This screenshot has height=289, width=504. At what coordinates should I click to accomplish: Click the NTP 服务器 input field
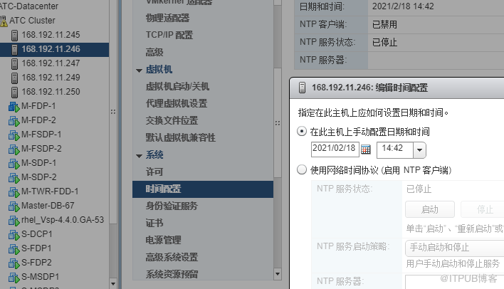[454, 282]
